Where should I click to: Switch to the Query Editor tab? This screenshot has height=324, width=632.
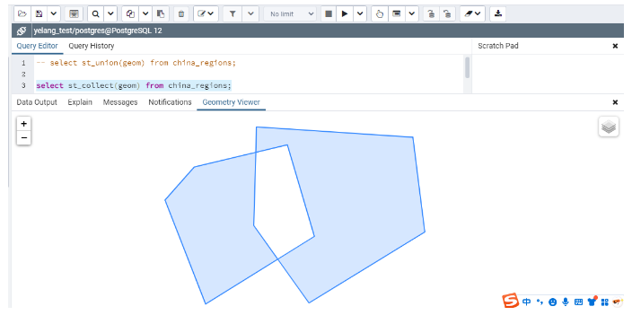pos(37,46)
